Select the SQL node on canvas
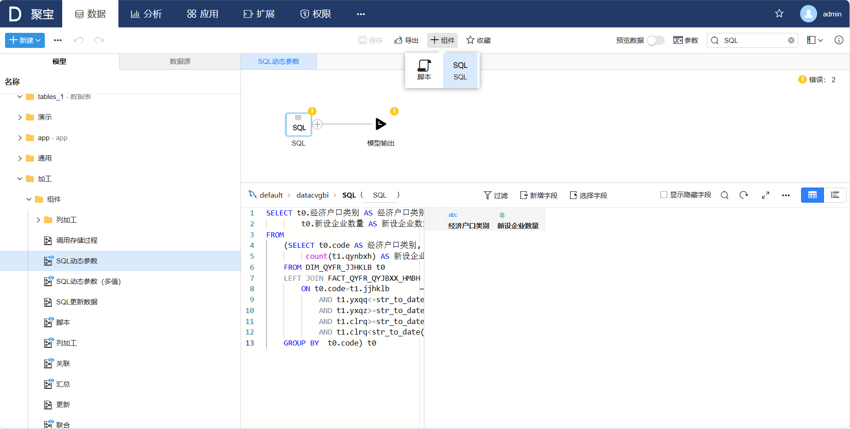 [299, 125]
